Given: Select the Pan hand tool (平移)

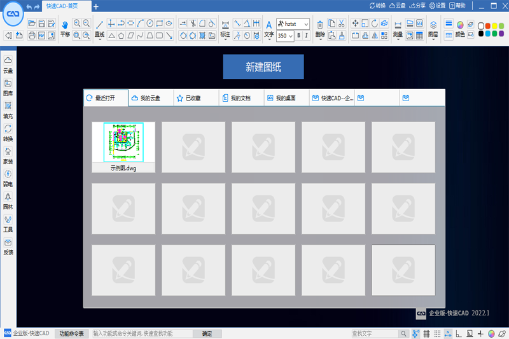Looking at the screenshot, I should (x=65, y=29).
